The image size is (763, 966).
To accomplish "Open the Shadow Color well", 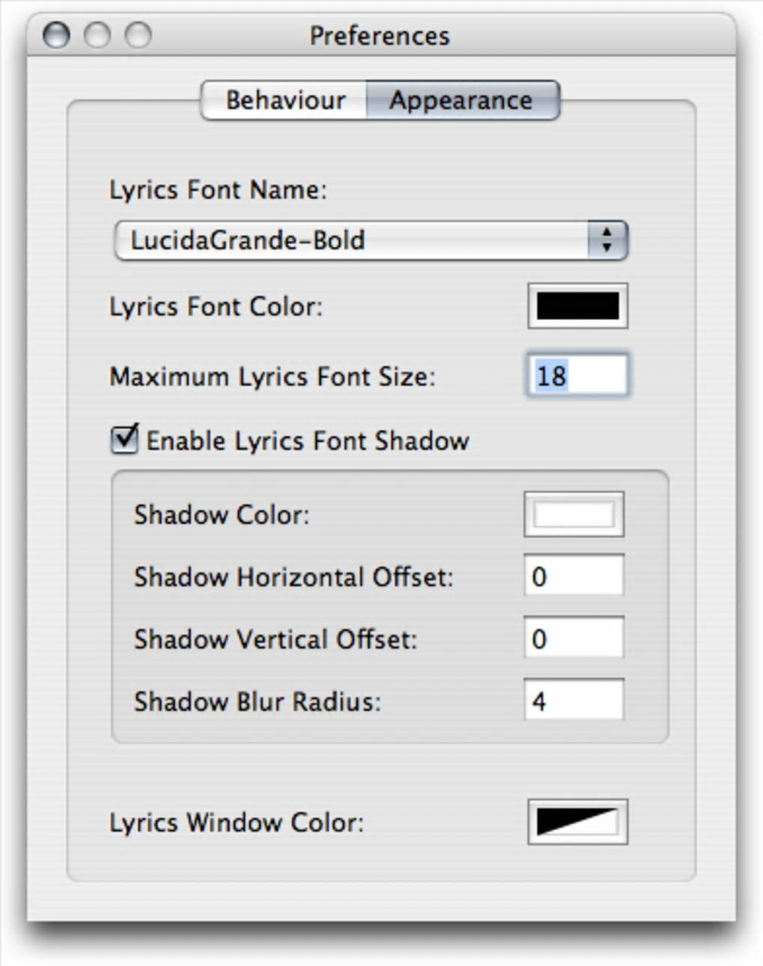I will (x=574, y=515).
